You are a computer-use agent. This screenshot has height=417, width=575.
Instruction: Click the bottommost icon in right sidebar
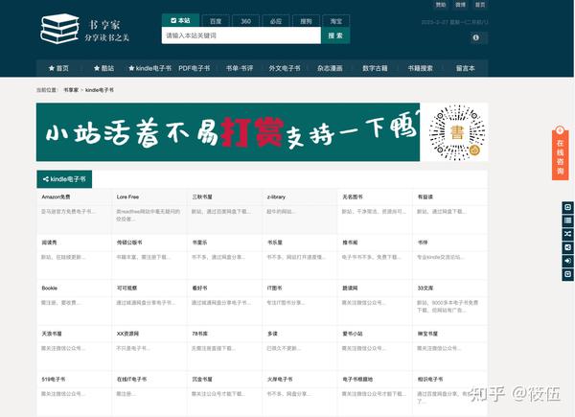[x=567, y=274]
